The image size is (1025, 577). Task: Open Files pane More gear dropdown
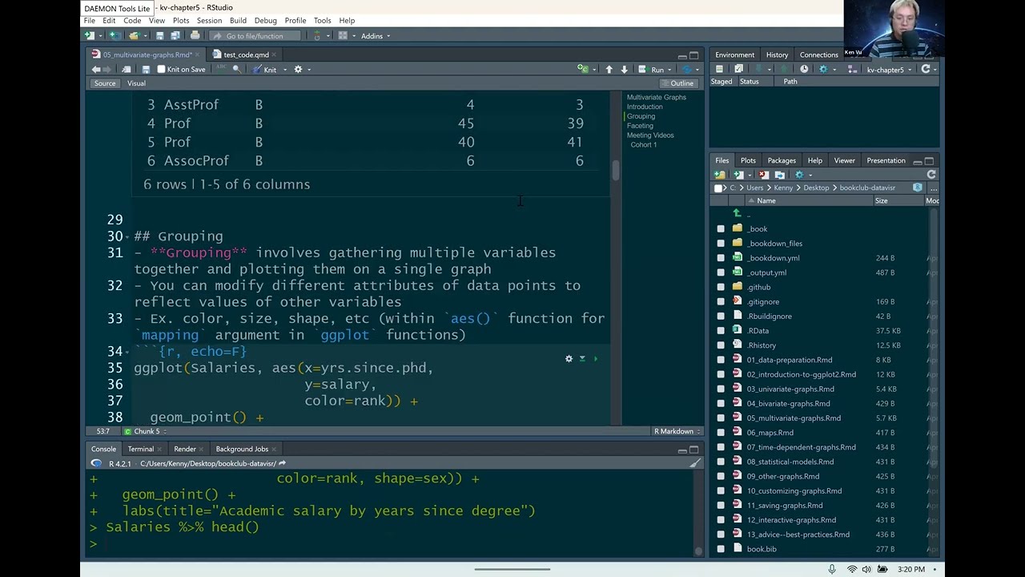click(x=802, y=175)
